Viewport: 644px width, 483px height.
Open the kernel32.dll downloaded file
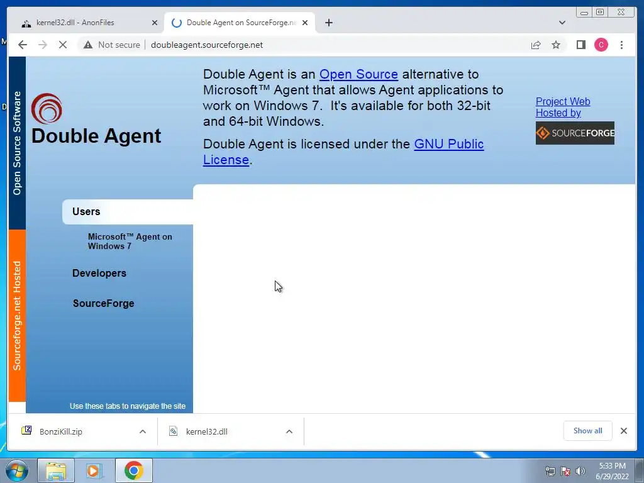(x=206, y=431)
